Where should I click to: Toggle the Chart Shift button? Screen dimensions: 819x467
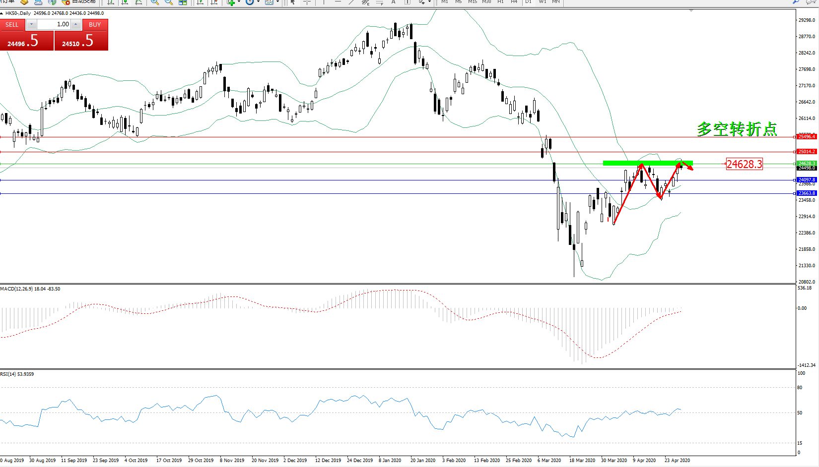[x=214, y=2]
